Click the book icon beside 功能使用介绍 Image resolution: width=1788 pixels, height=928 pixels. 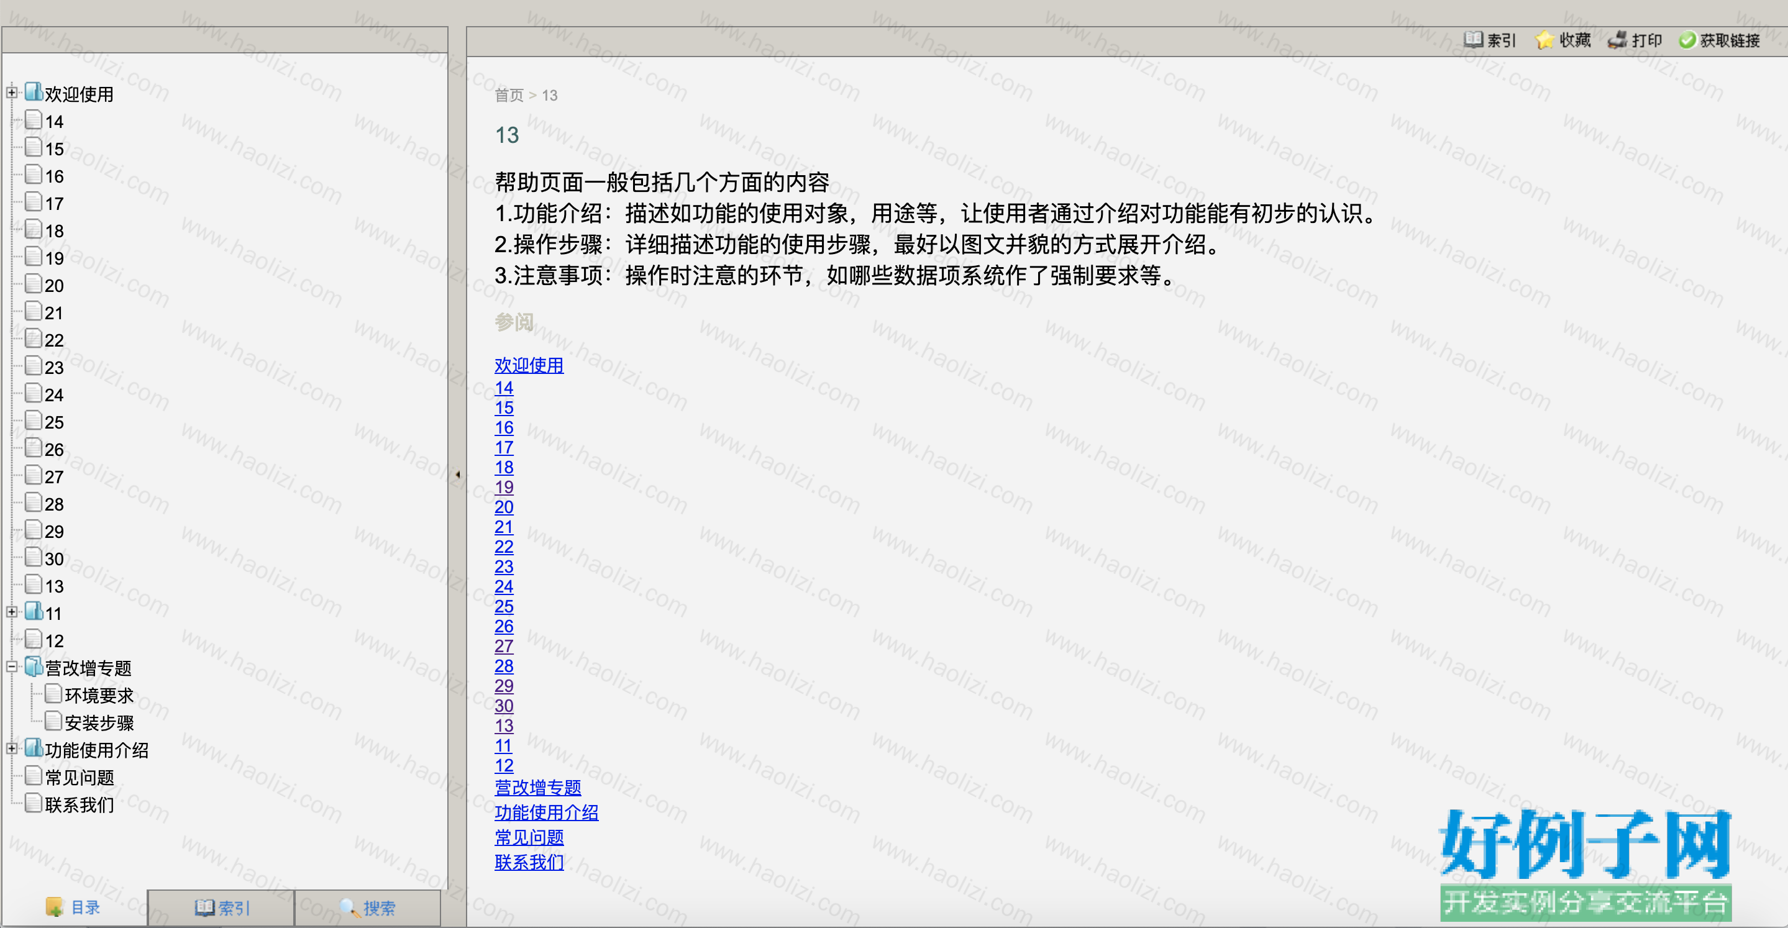(34, 748)
